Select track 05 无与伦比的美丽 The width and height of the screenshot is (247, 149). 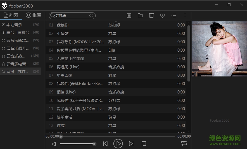click(116, 59)
